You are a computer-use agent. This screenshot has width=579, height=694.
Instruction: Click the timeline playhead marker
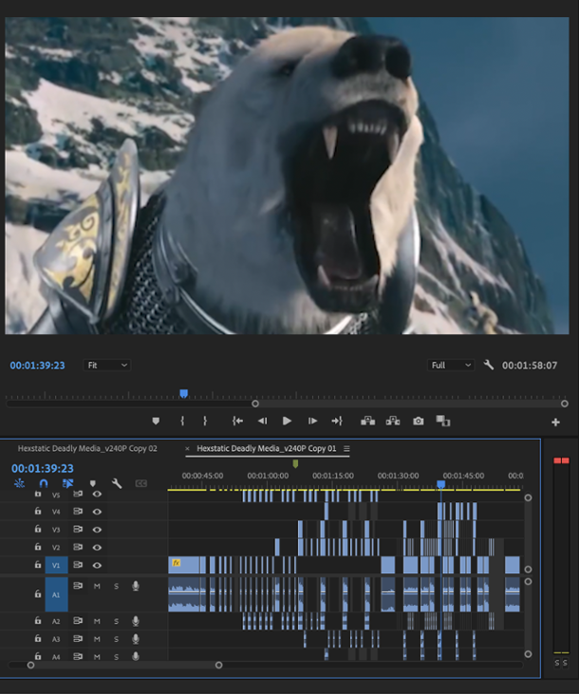point(440,484)
